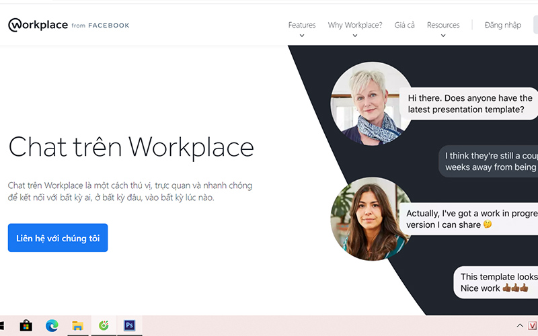Open the Why Workplace? menu
This screenshot has height=336, width=538.
[x=355, y=25]
